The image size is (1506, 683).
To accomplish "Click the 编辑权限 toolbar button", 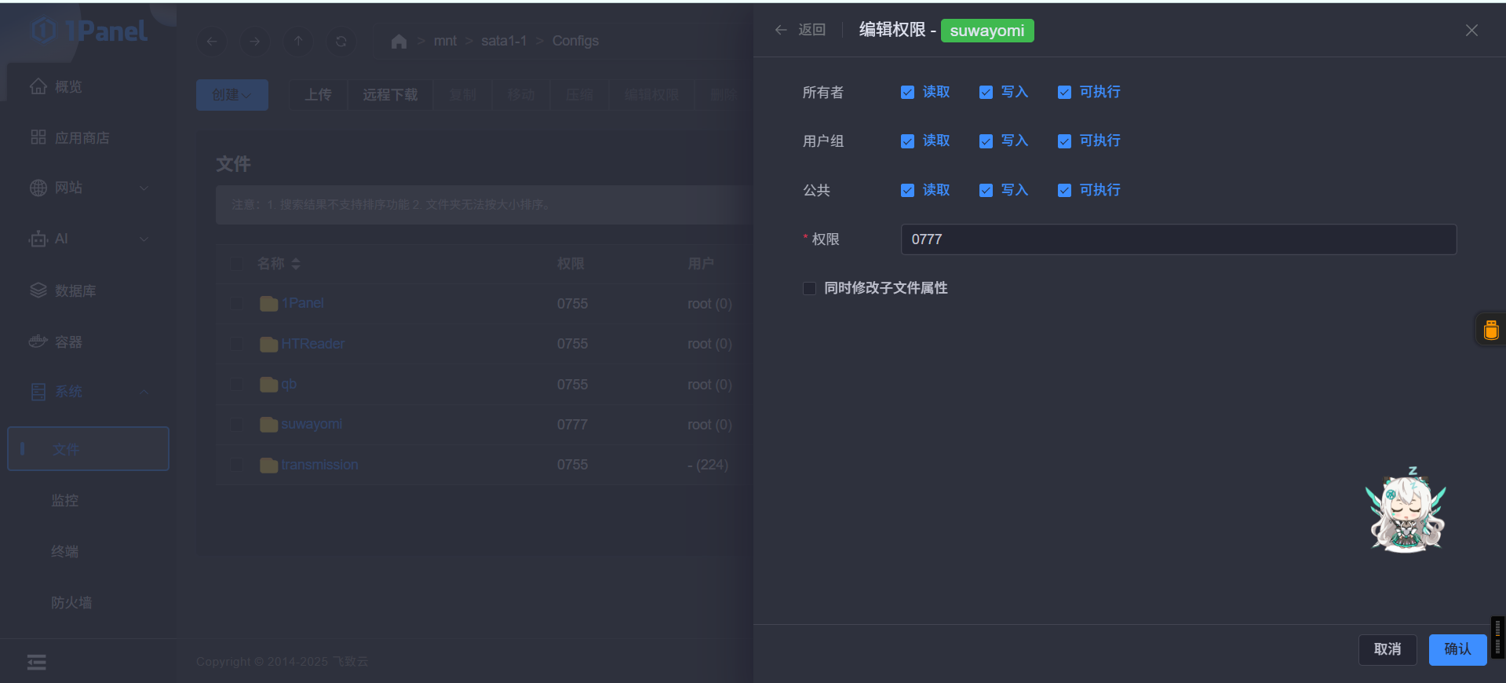I will tap(651, 95).
